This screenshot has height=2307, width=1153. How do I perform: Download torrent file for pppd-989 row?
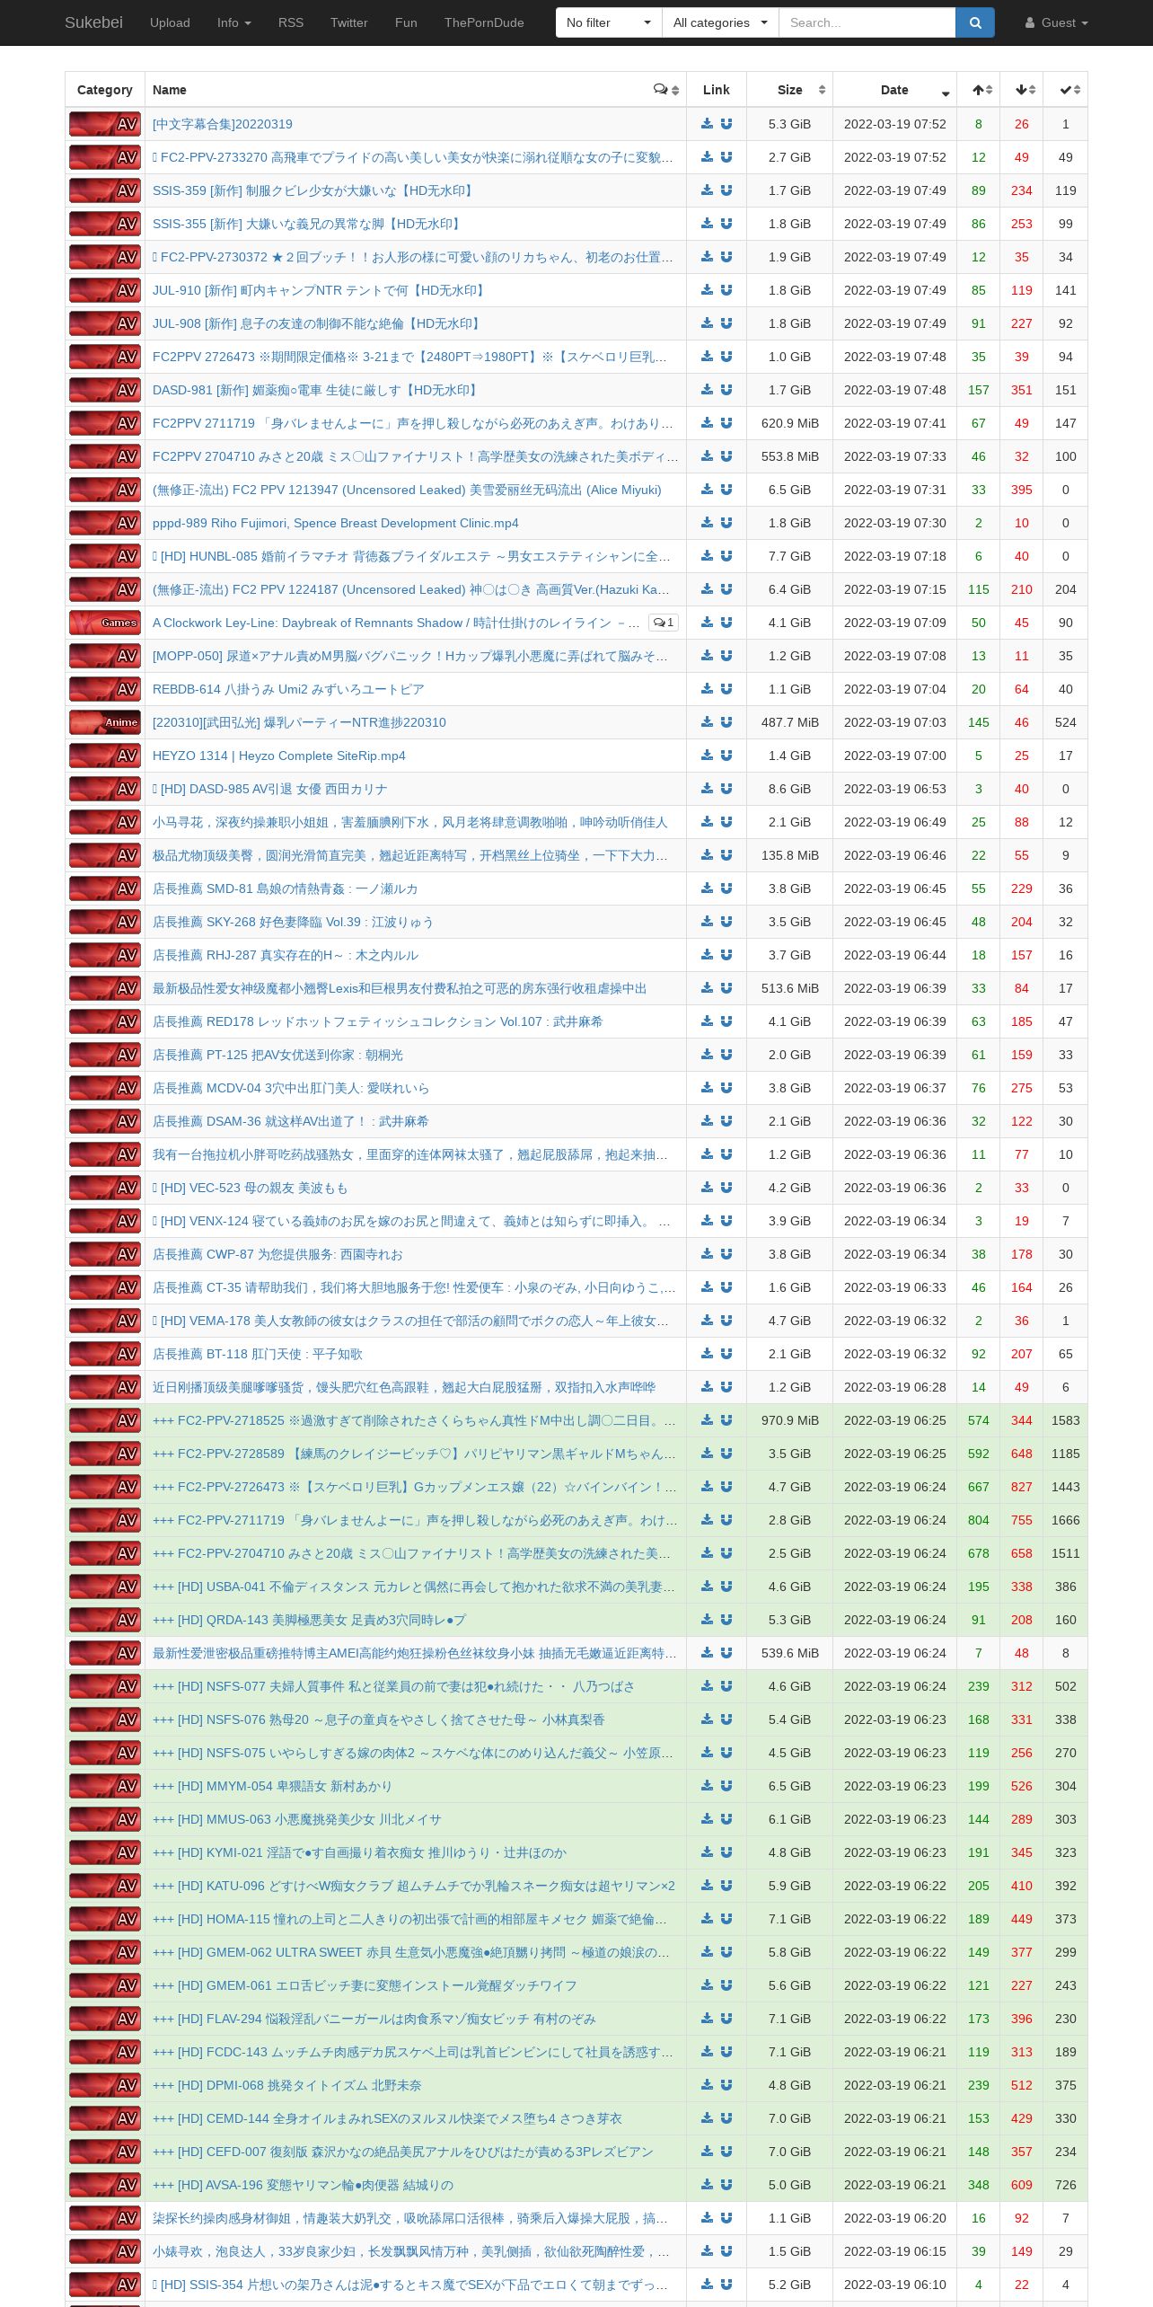[x=708, y=523]
